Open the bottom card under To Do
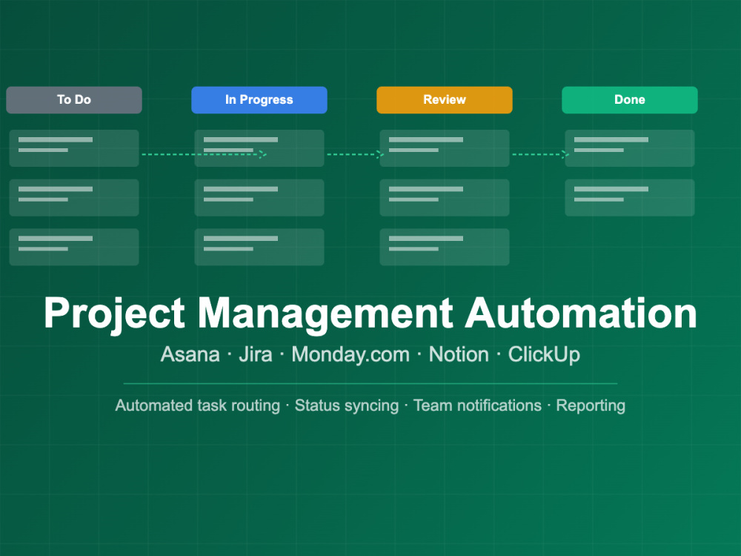The width and height of the screenshot is (741, 556). tap(74, 247)
